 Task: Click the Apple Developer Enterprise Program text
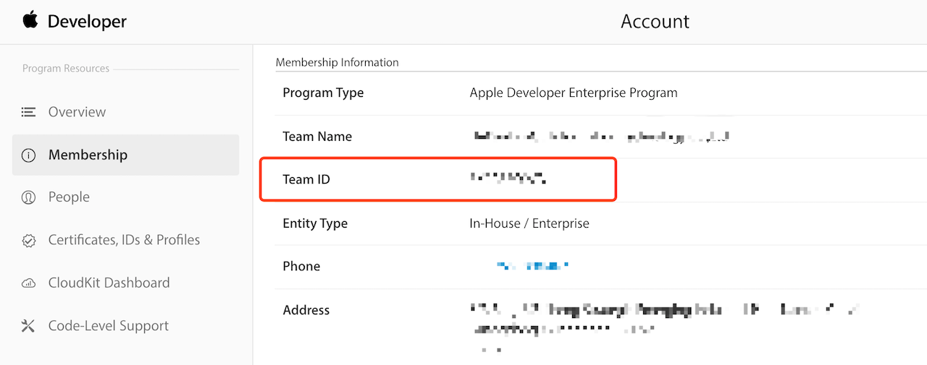[x=574, y=93]
